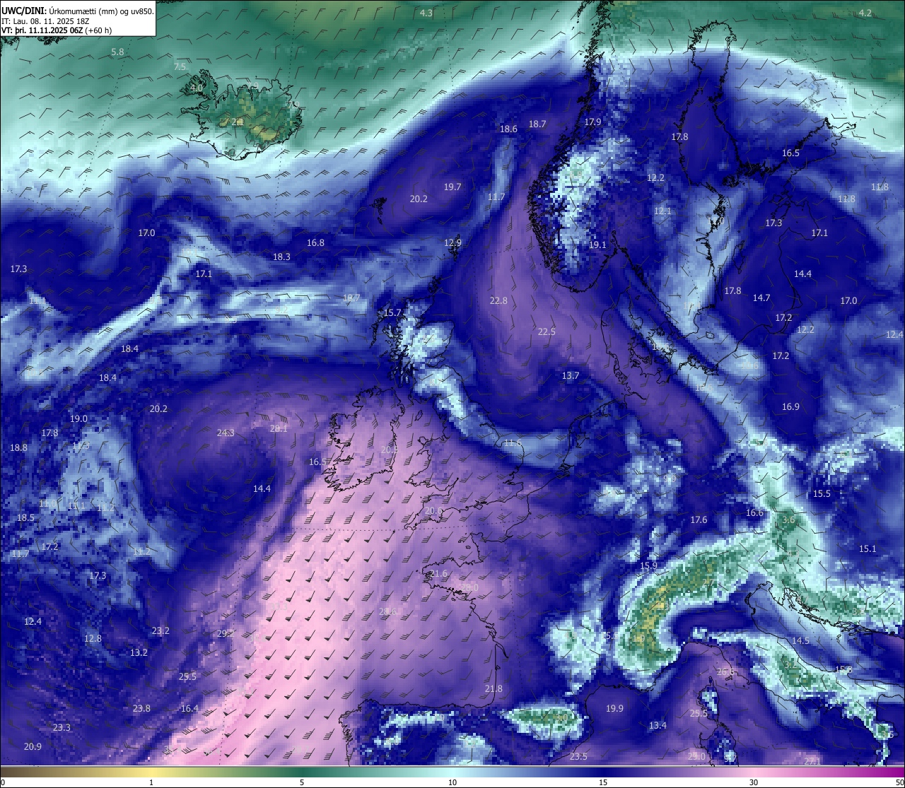Screen dimensions: 905x788
Task: Click the 4.2 value in top right
Action: pyautogui.click(x=865, y=13)
